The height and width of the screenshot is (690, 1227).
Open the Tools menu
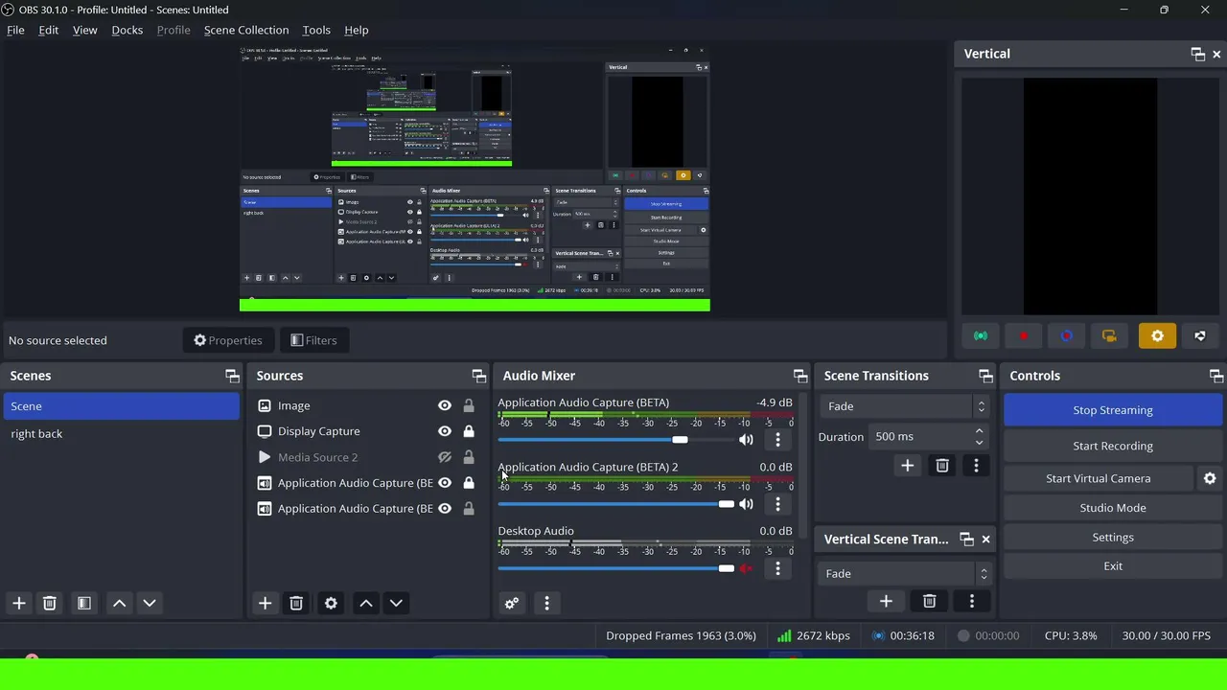click(315, 30)
